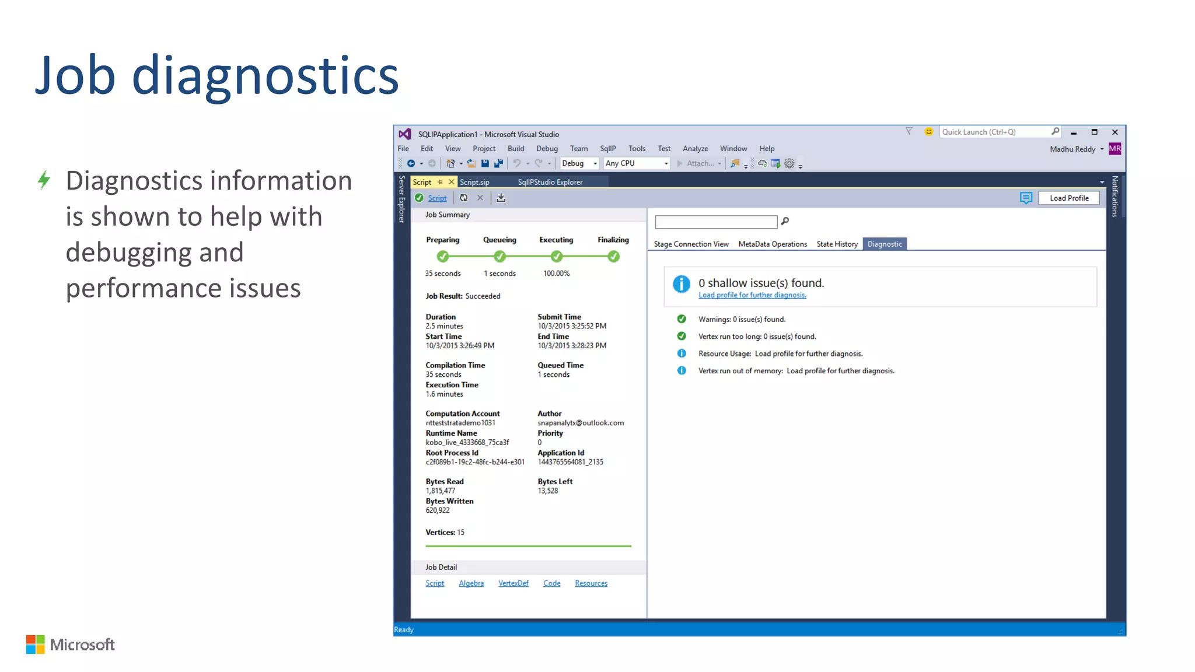
Task: Click the refresh job icon
Action: 463,198
